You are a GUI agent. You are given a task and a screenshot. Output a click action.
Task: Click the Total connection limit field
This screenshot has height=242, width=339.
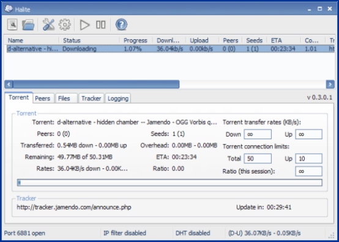point(258,159)
